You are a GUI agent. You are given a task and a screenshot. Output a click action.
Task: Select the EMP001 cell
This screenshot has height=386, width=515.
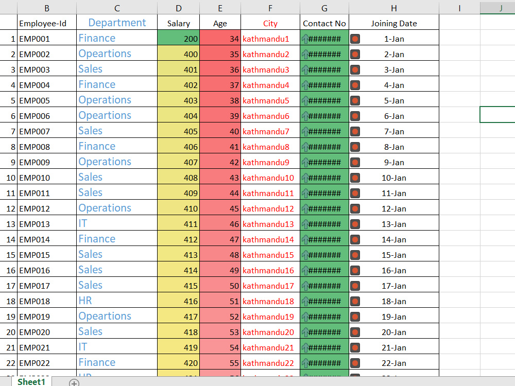(47, 39)
